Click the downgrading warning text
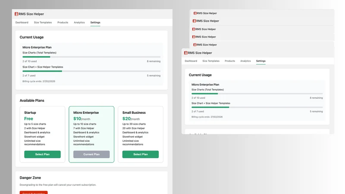Image resolution: width=345 pixels, height=194 pixels. pyautogui.click(x=58, y=185)
